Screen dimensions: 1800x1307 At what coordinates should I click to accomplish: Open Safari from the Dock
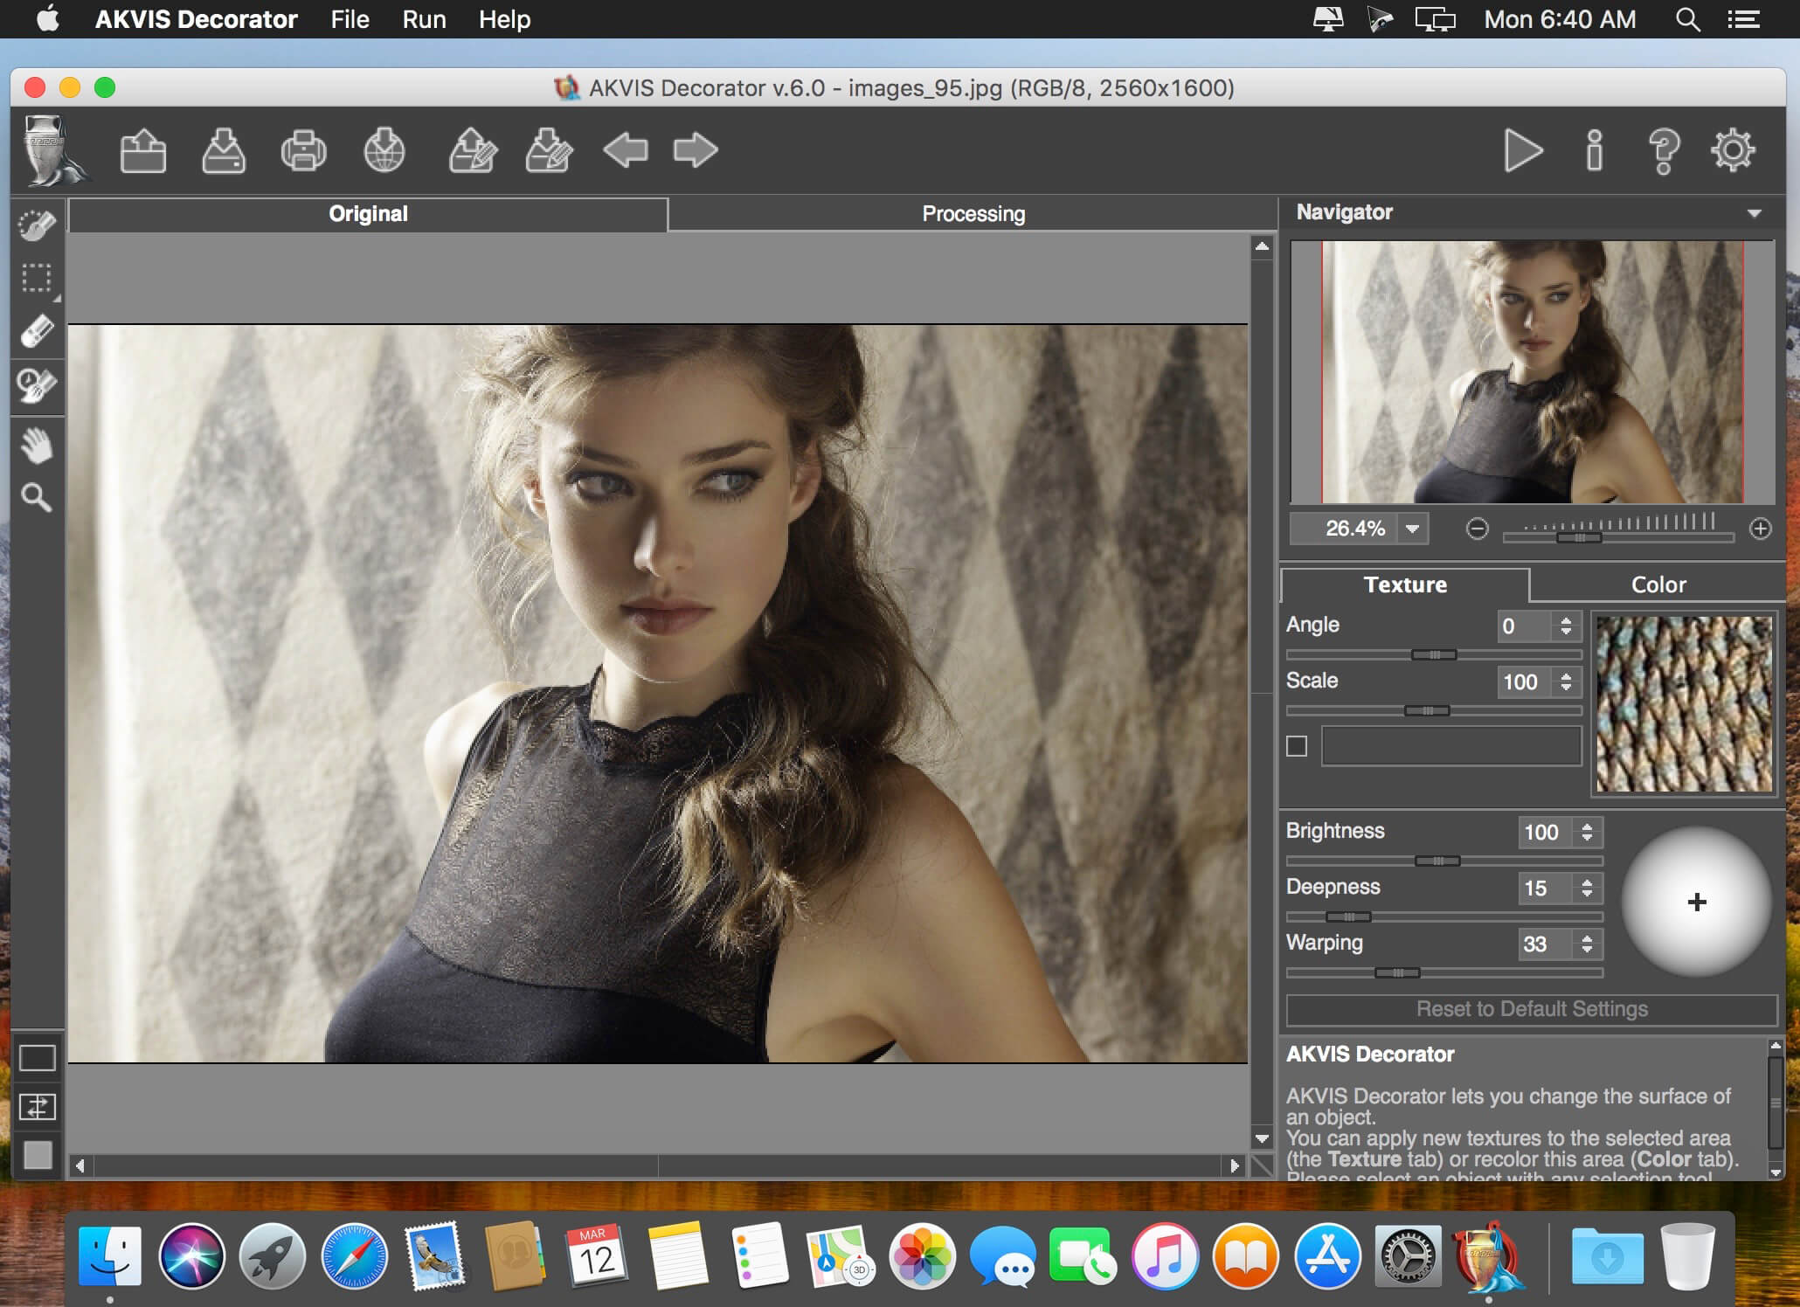[x=354, y=1256]
